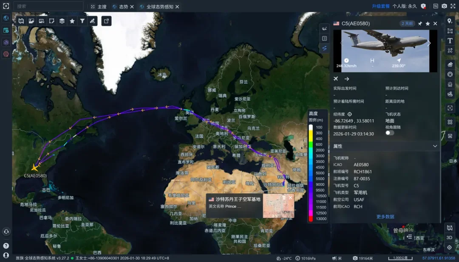This screenshot has width=459, height=262.
Task: Collapse the 属性 section chevron
Action: 435,146
